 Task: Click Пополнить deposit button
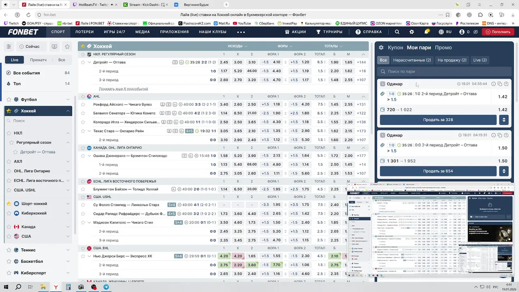point(498,32)
